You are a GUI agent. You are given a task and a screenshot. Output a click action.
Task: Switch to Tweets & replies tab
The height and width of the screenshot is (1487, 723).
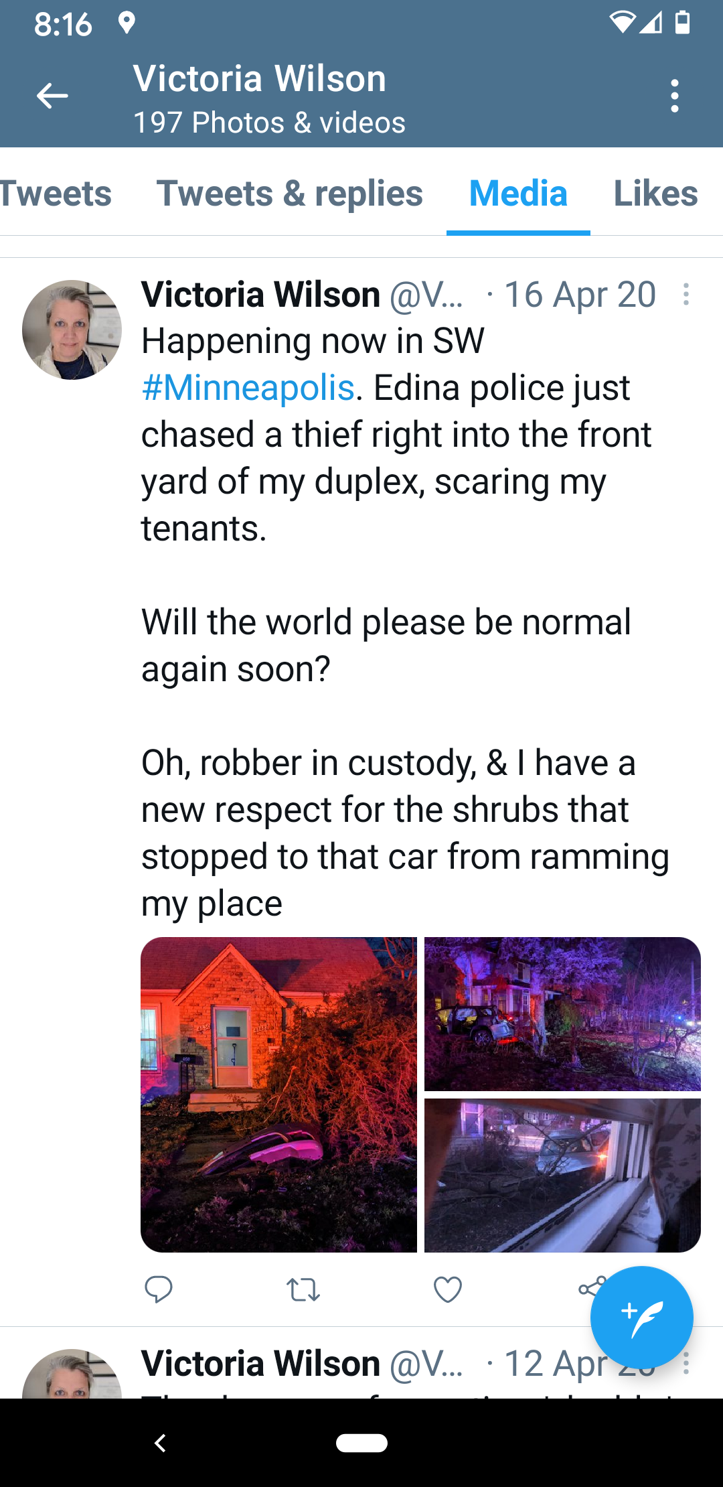point(289,194)
